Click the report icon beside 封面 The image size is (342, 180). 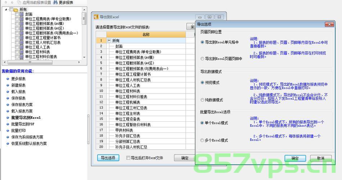point(22,14)
